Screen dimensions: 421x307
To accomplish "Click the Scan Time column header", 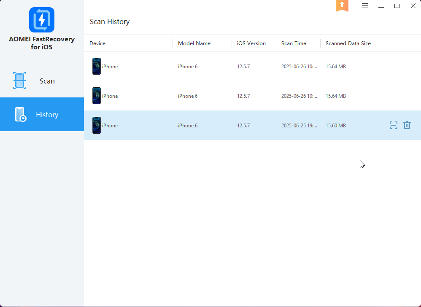I will tap(294, 43).
